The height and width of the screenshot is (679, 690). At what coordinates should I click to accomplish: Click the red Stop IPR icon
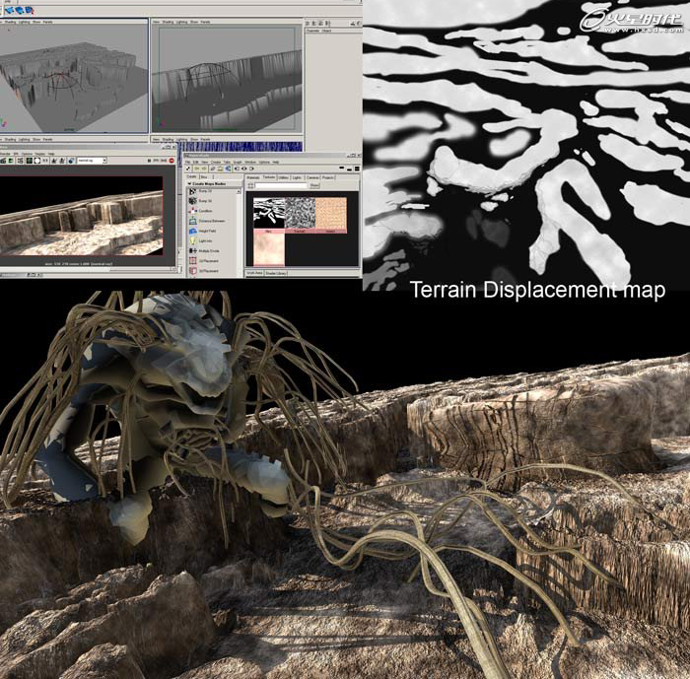point(172,161)
